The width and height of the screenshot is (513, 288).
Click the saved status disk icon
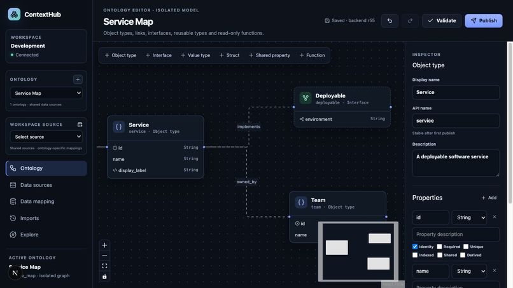coord(327,20)
